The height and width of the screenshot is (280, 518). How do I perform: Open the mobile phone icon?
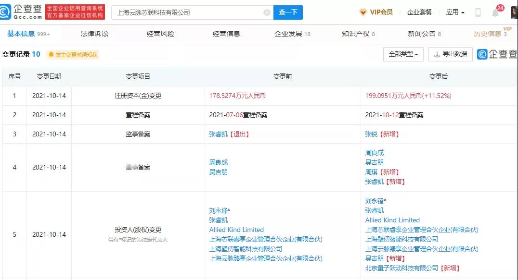coord(478,12)
